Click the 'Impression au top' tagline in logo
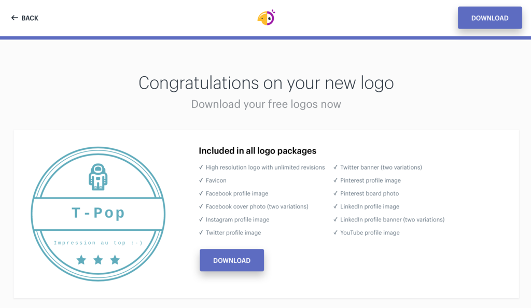 [98, 243]
